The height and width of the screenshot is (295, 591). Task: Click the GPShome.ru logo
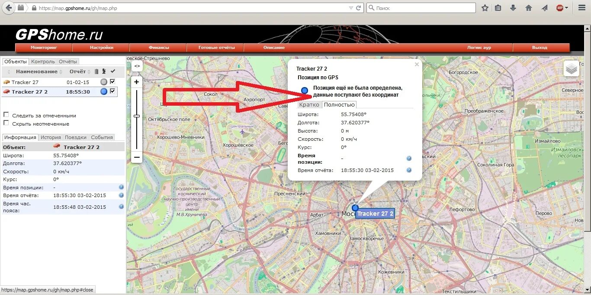59,35
